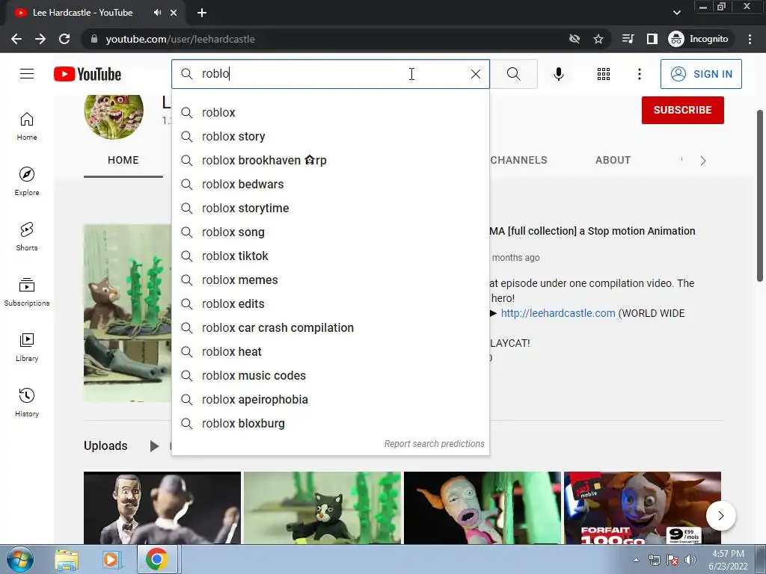Screen dimensions: 766x574
Task: Choose 'roblox heat' suggestion
Action: [x=330, y=351]
